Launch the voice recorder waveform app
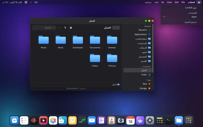The image size is (203, 127). click(x=34, y=121)
